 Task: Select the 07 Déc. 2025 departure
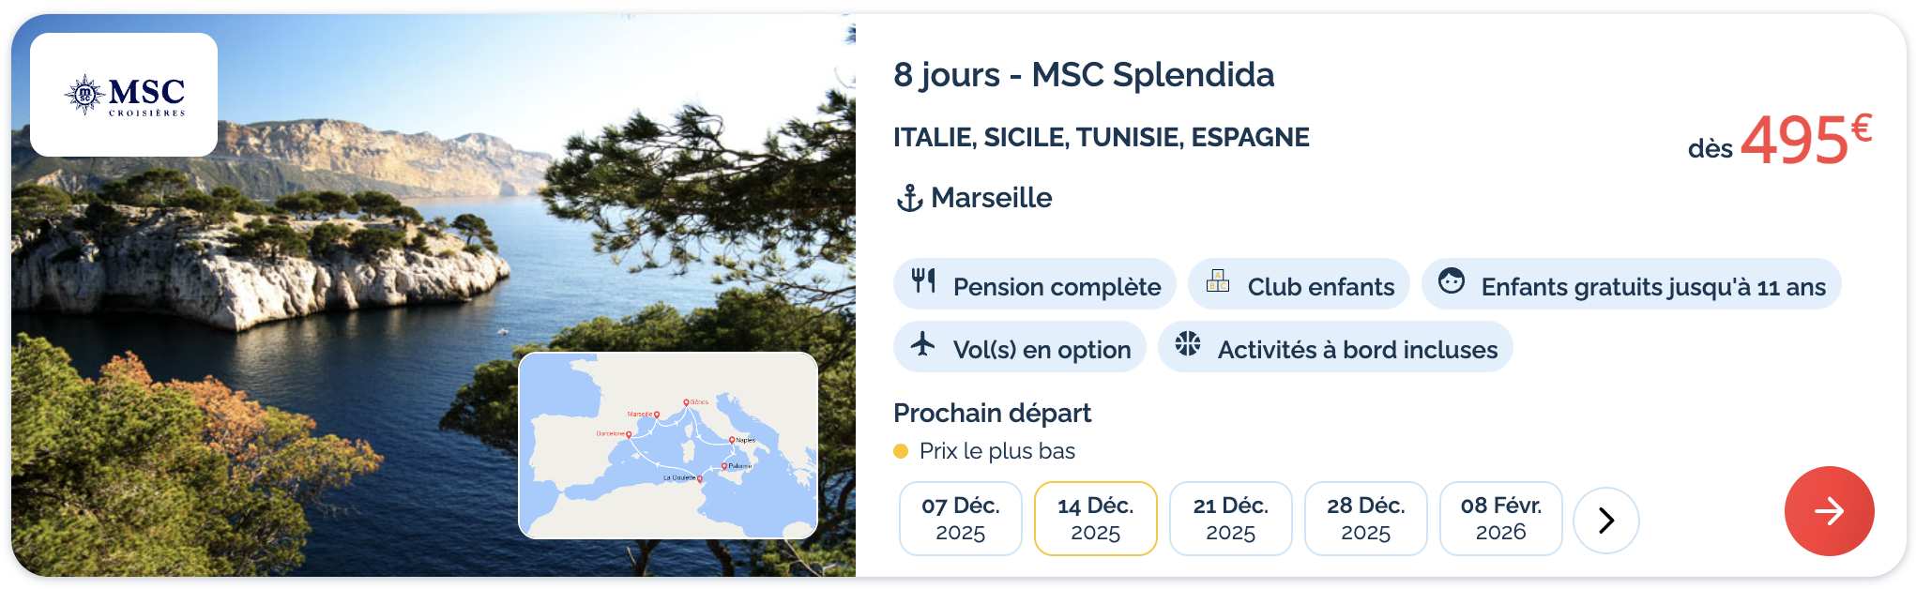960,519
